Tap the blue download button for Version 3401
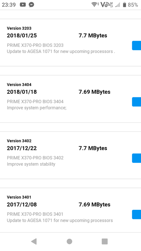 point(136,214)
